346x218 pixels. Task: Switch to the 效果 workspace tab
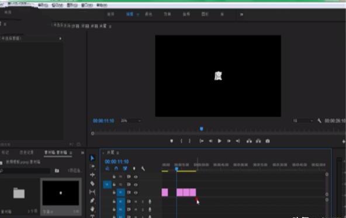point(167,15)
